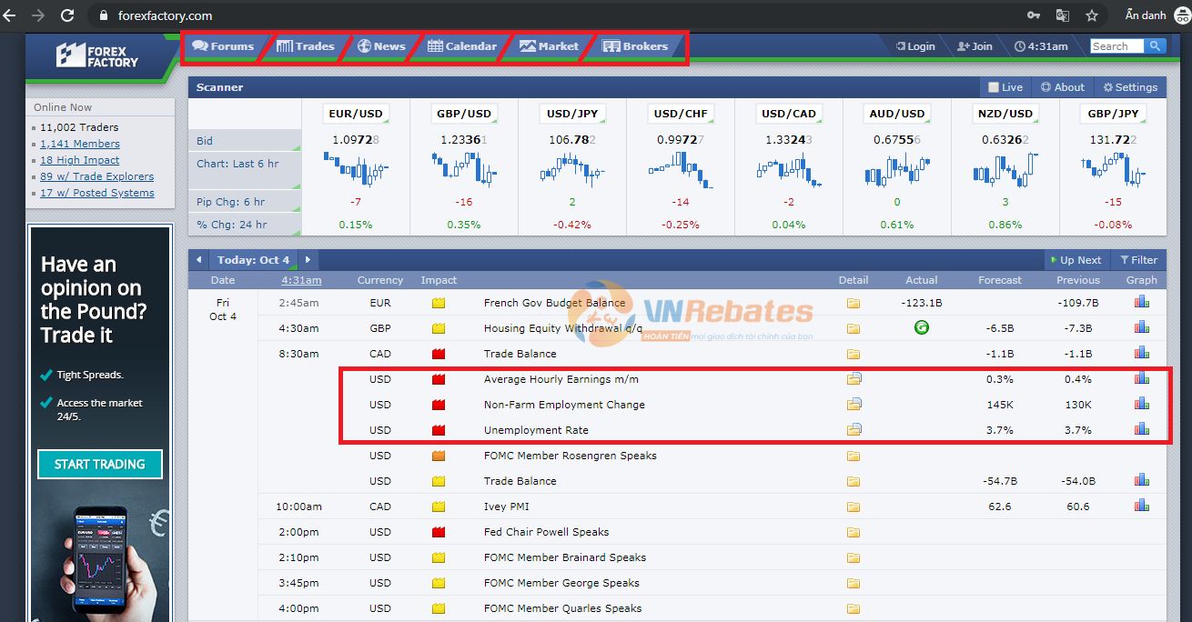Show graph for Ivey PMI

click(x=1141, y=506)
